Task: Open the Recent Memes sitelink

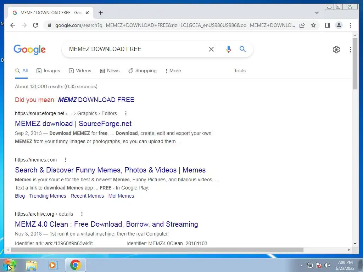Action: (x=87, y=196)
